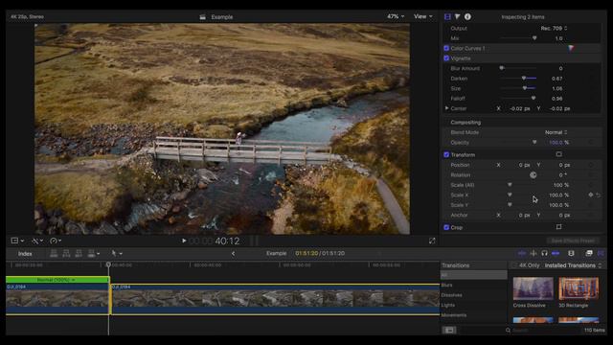613x345 pixels.
Task: Open clip appearance filmstrip icon
Action: tap(571, 253)
